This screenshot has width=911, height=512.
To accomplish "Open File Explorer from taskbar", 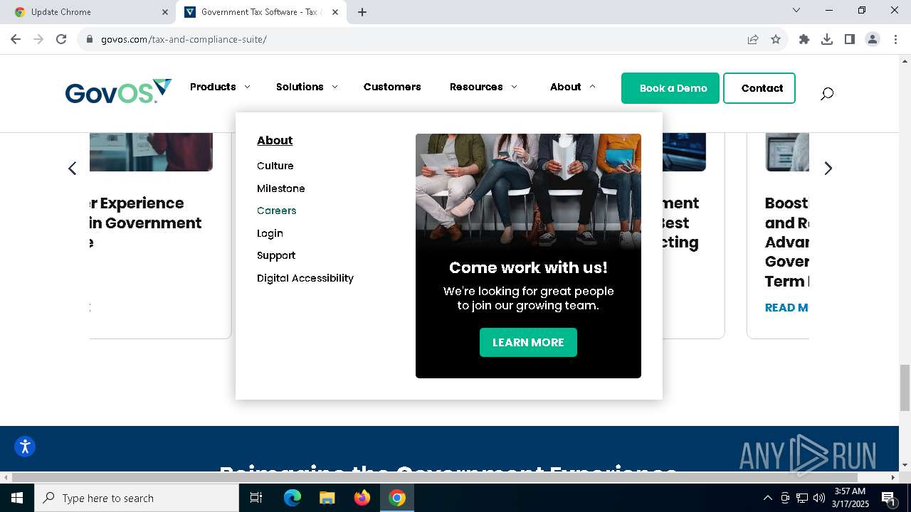I will click(327, 498).
